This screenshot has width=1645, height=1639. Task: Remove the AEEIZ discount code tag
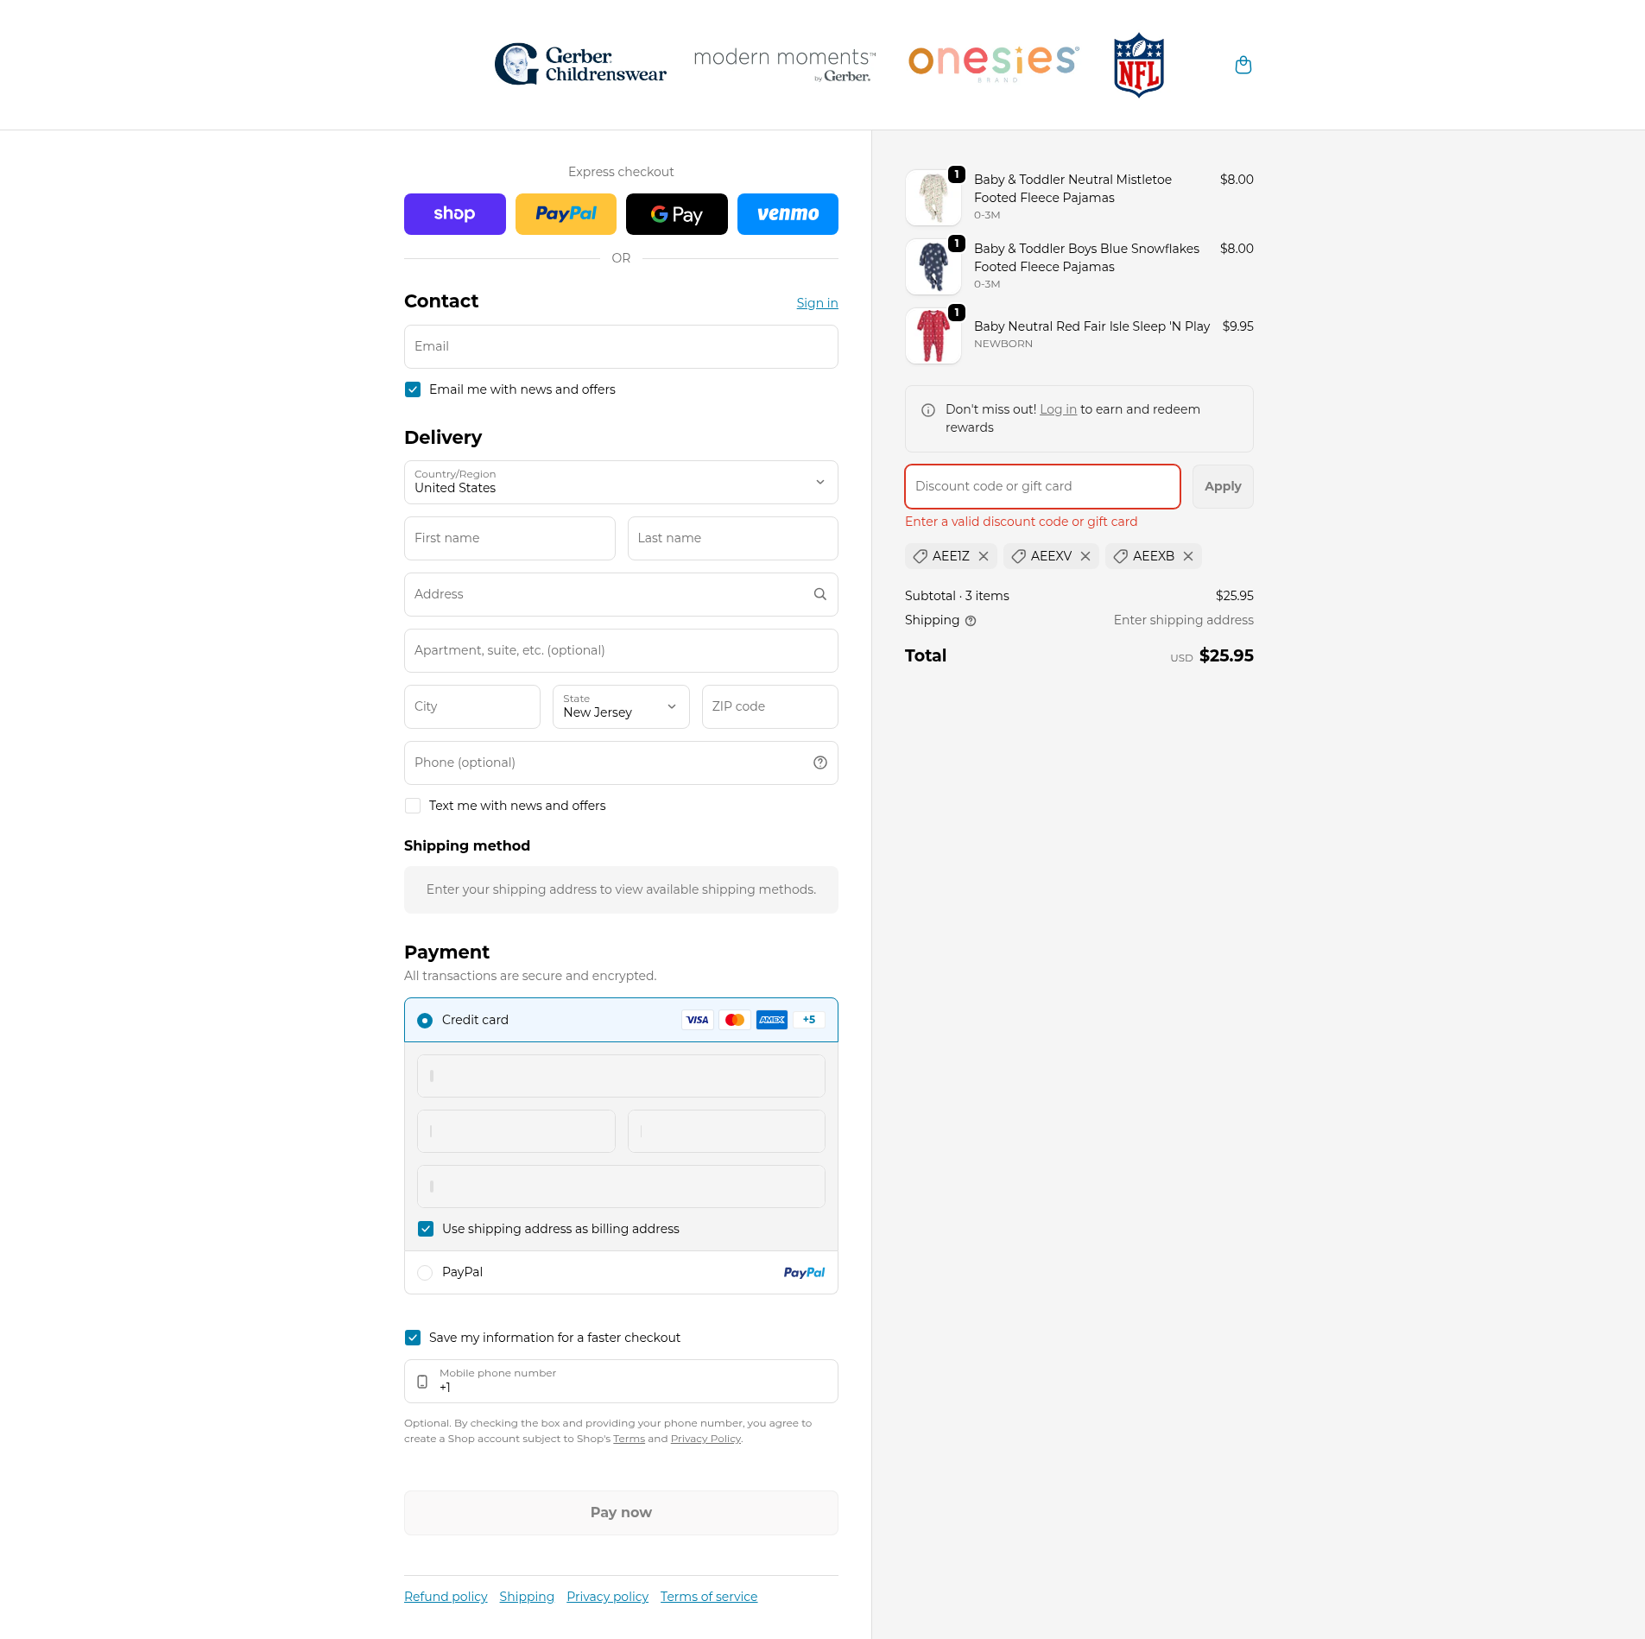coord(984,556)
